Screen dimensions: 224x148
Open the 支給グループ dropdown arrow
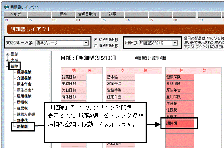[86, 43]
